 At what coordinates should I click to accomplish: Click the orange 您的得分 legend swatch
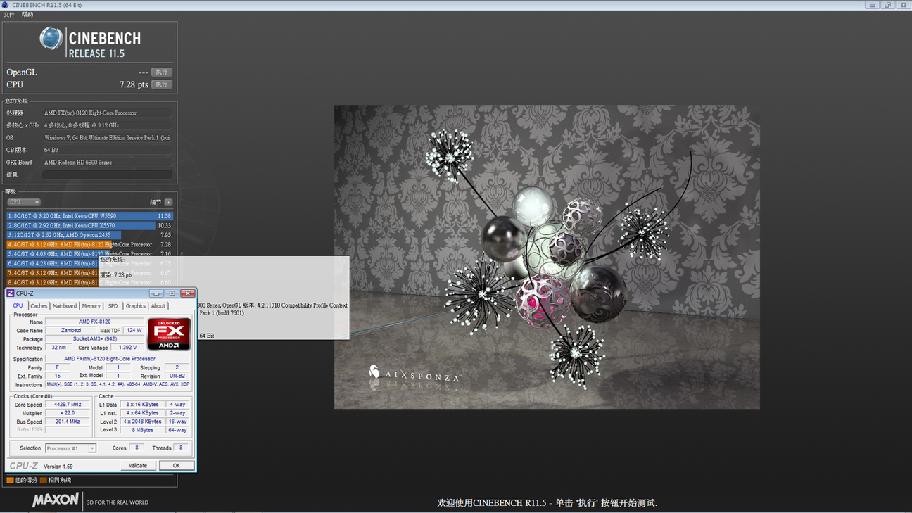[10, 480]
